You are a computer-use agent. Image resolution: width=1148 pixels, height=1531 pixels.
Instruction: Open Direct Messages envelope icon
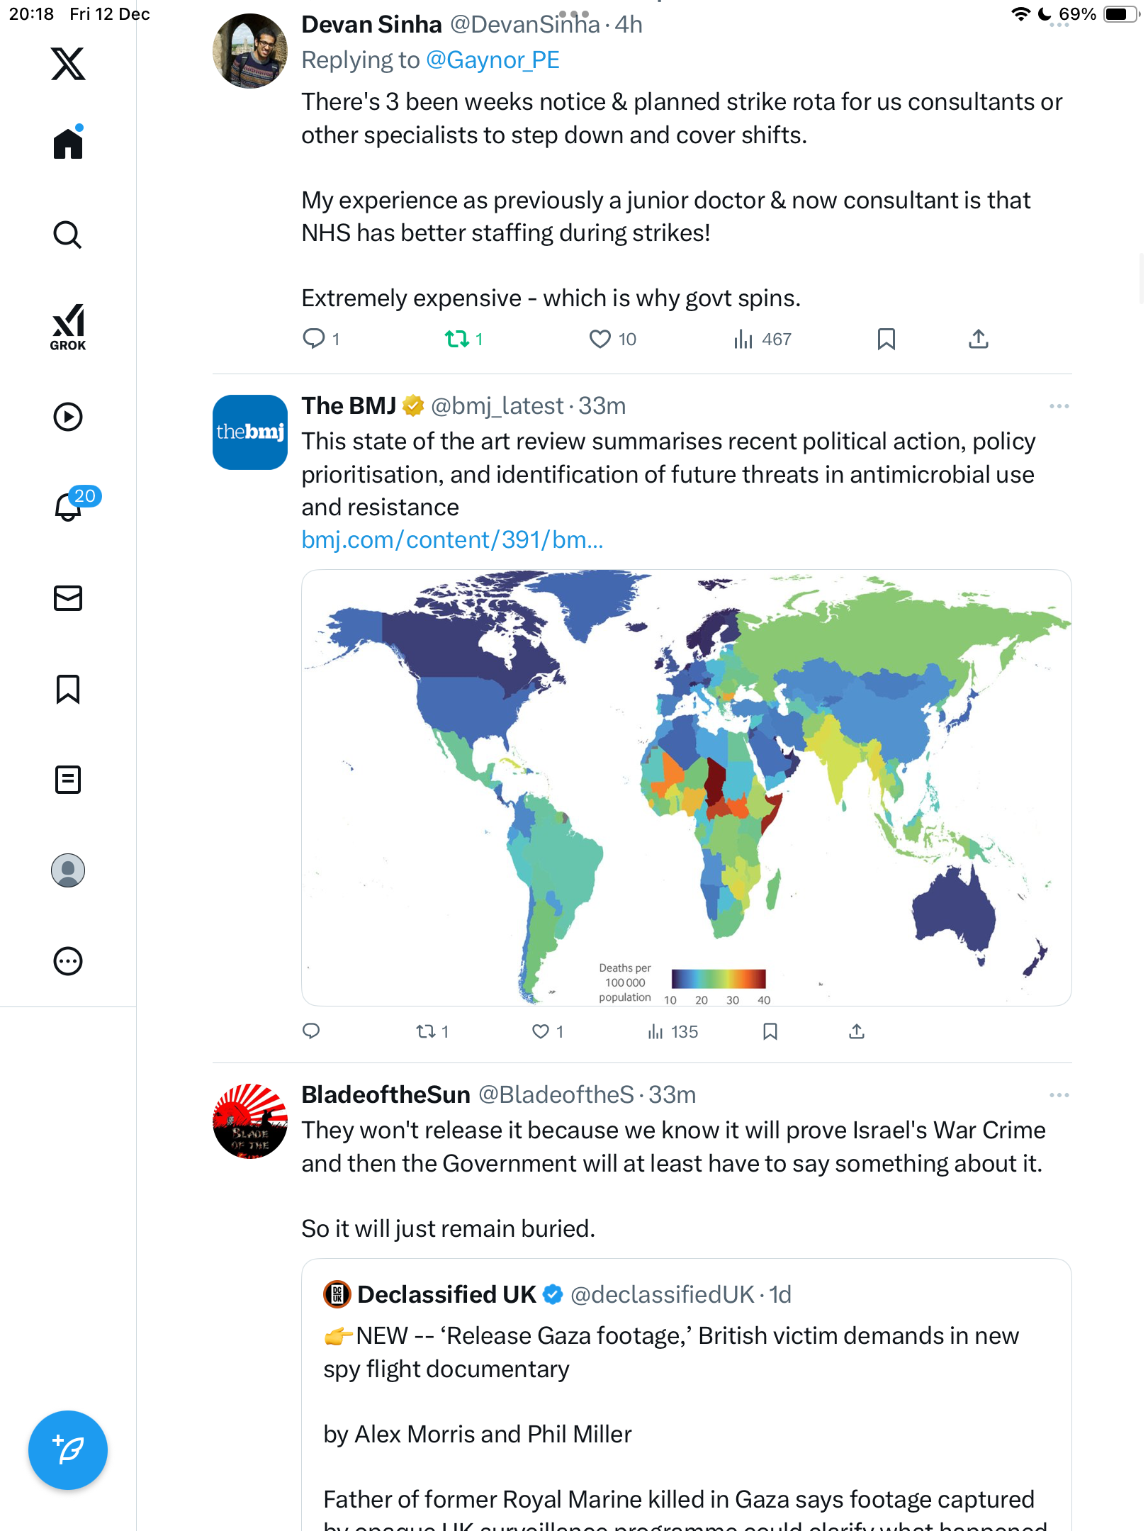click(68, 598)
